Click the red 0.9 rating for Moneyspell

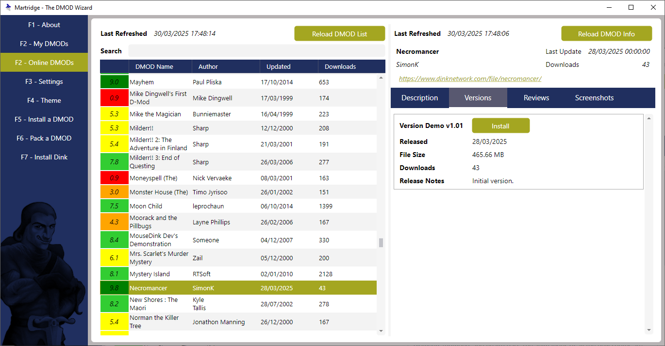tap(115, 178)
